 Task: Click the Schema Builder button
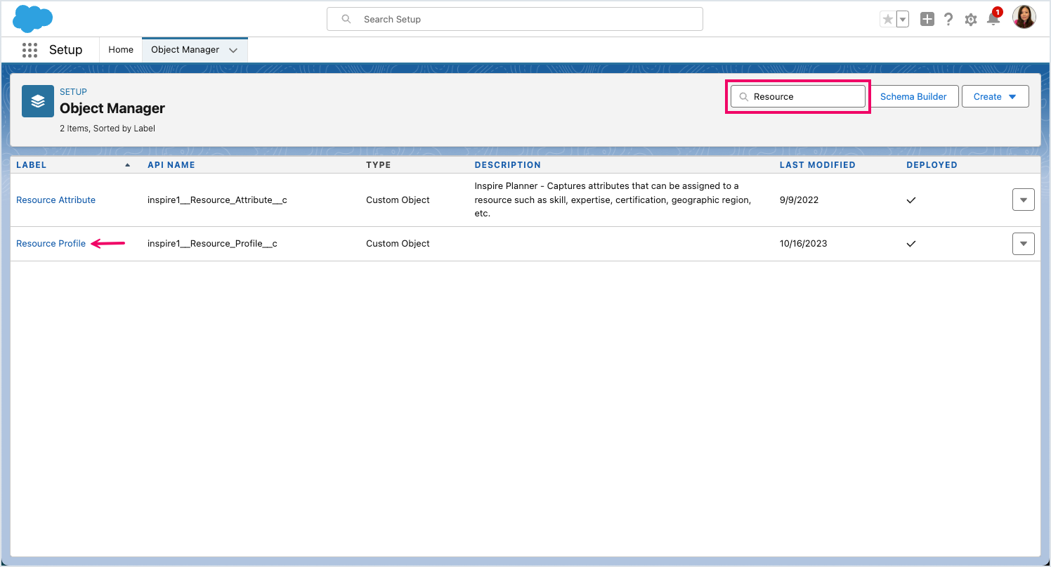pyautogui.click(x=913, y=97)
